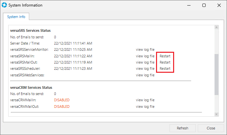The height and width of the screenshot is (135, 227).
Task: Minimize the System Information window
Action: click(x=189, y=5)
